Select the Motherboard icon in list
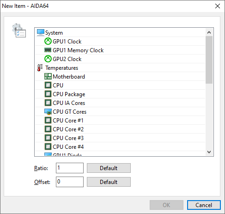Image resolution: width=225 pixels, height=214 pixels. (48, 76)
